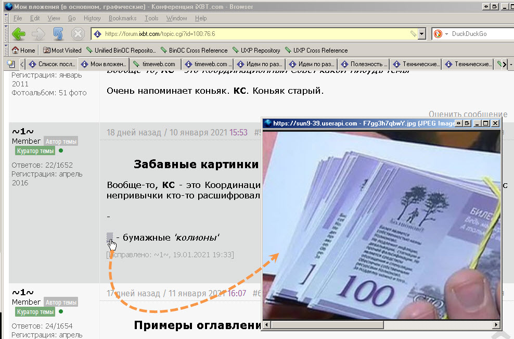
Task: Open the Go menu
Action: point(72,18)
